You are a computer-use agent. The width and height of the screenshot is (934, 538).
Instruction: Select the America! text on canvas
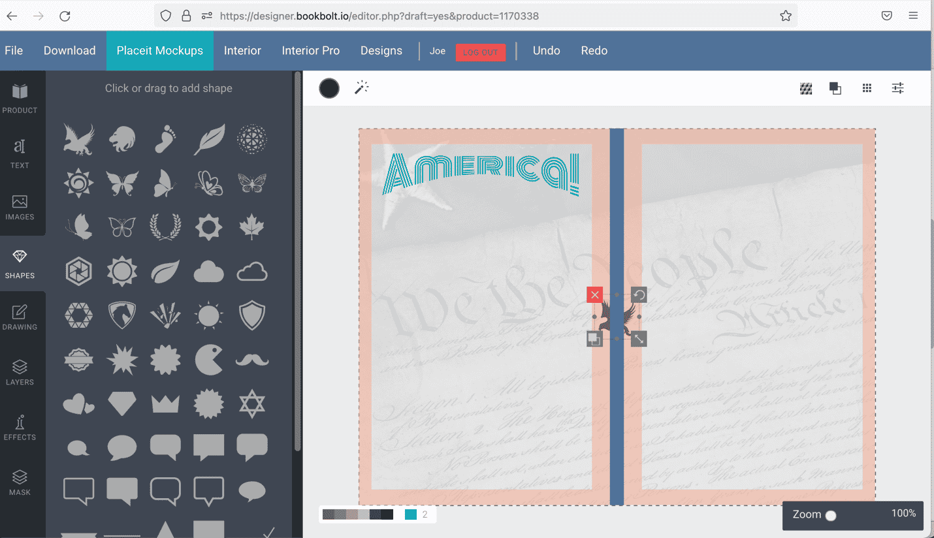click(x=481, y=174)
